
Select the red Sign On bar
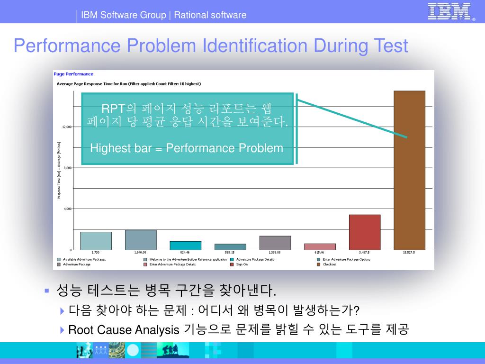click(365, 232)
